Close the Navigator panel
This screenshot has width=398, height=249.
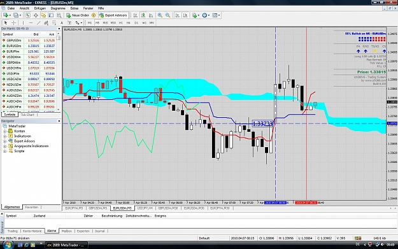point(59,121)
